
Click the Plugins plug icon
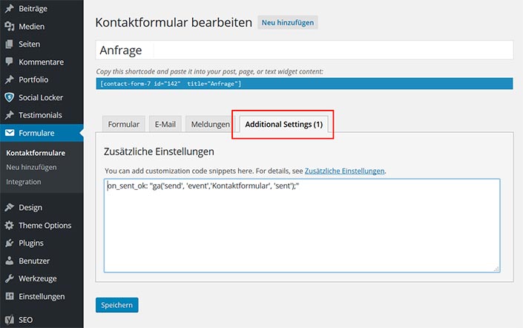10,243
